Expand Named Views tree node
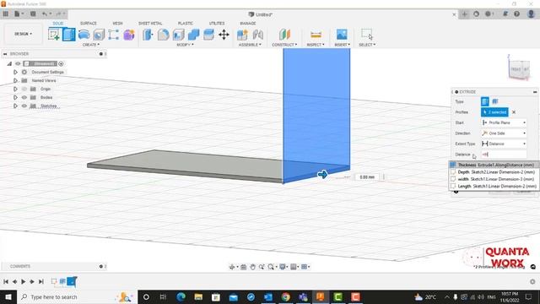Screen dimensions: 540x304 (15, 81)
